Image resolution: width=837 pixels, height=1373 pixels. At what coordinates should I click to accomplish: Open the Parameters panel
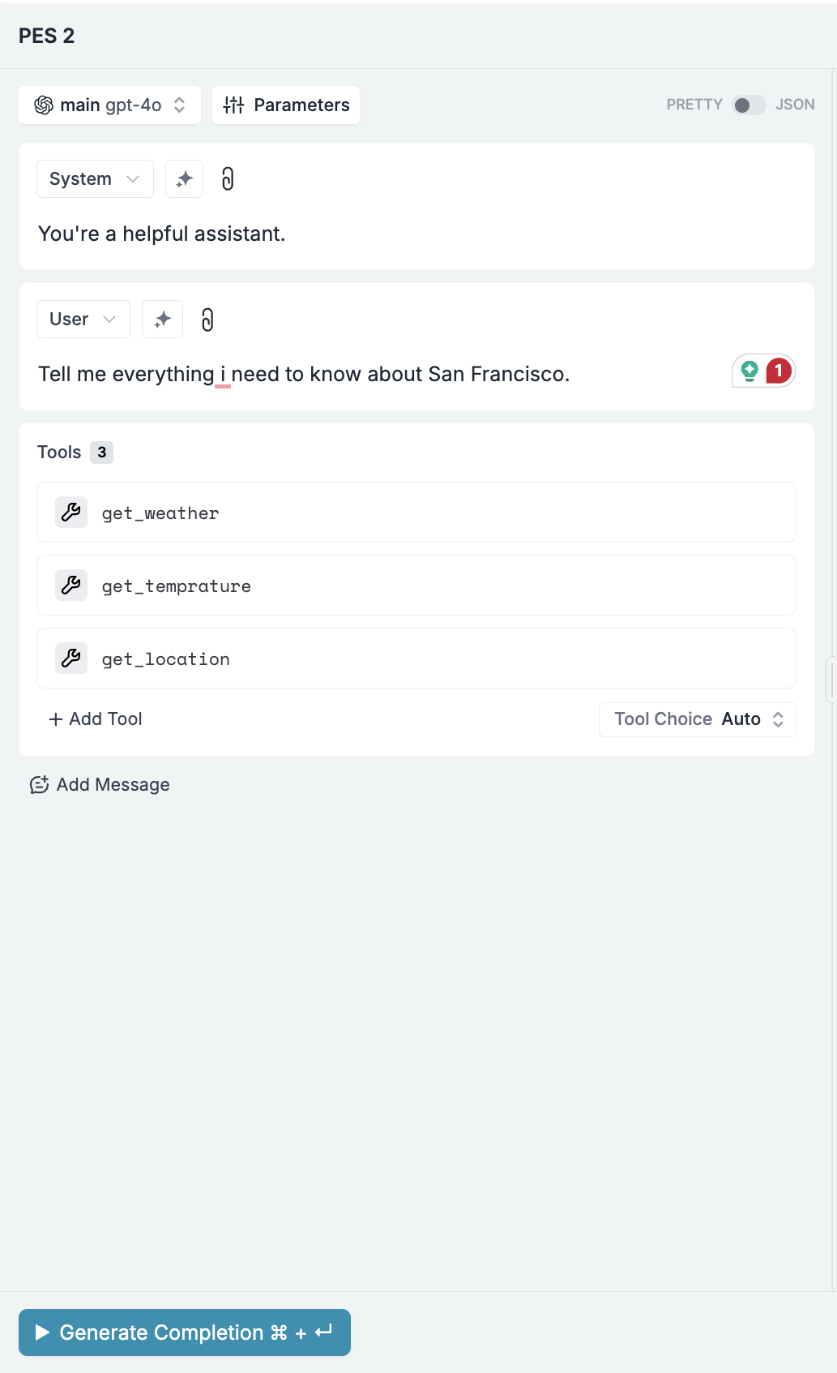tap(286, 105)
